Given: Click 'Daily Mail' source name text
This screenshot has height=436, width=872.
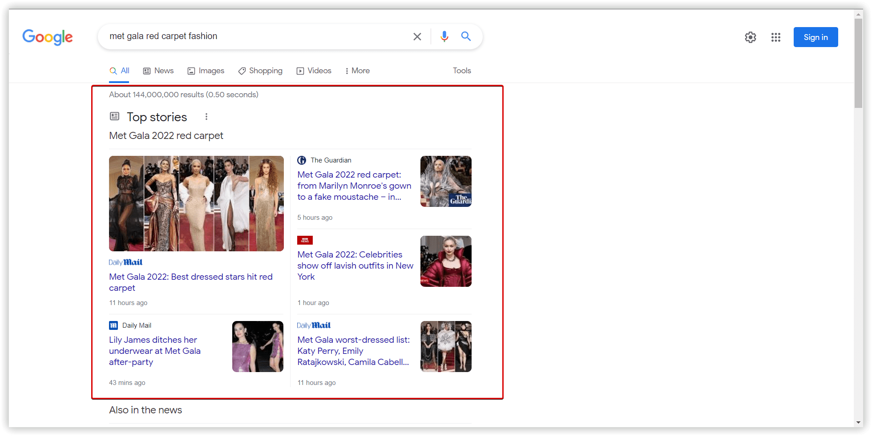Looking at the screenshot, I should pos(137,325).
